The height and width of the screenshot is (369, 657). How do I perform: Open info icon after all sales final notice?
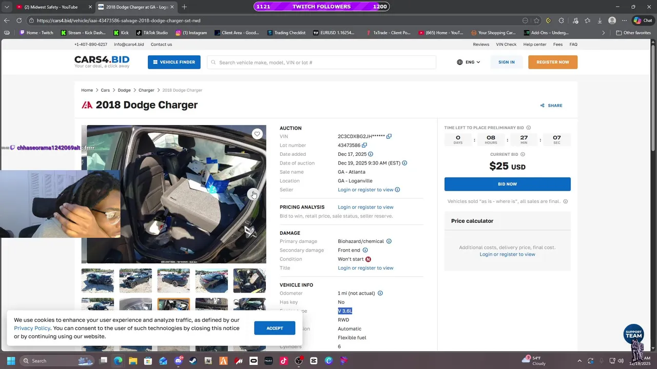pos(566,201)
